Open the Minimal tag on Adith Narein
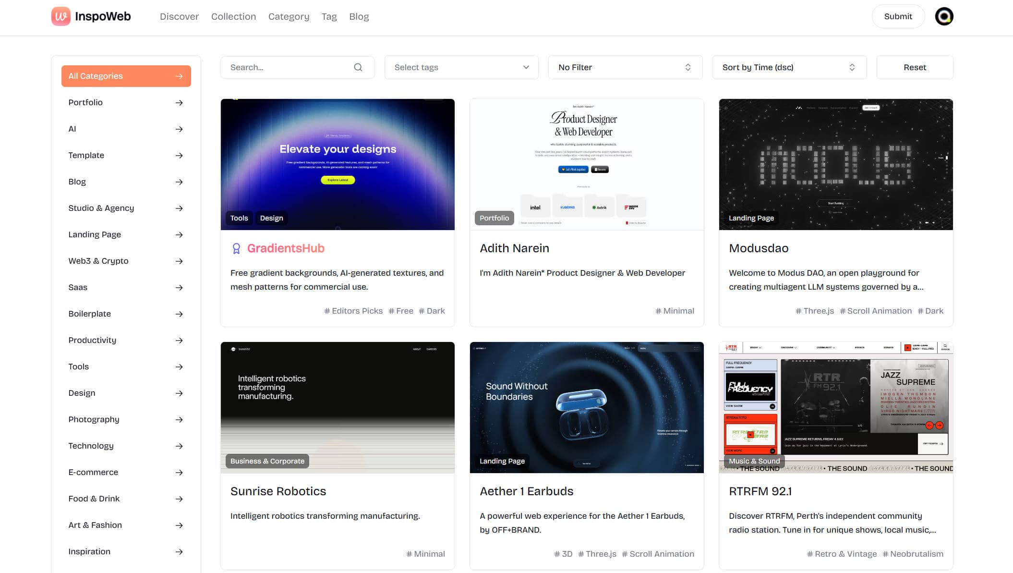The width and height of the screenshot is (1013, 573). (x=675, y=311)
